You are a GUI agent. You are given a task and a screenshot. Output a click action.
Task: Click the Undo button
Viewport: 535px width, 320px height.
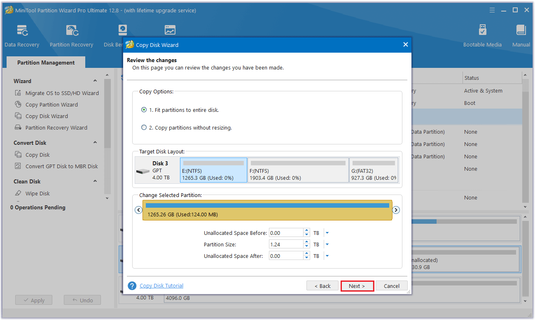pos(82,300)
